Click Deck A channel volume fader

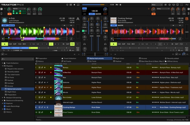click(x=92, y=36)
